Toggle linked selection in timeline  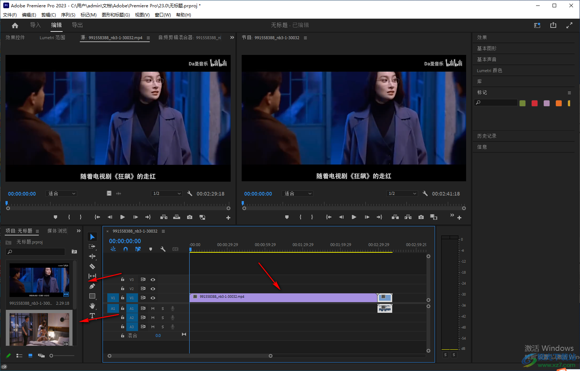coord(138,249)
